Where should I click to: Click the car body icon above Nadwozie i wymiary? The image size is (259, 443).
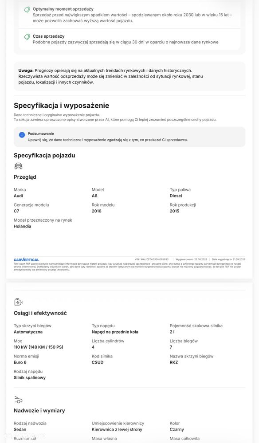[x=18, y=400]
